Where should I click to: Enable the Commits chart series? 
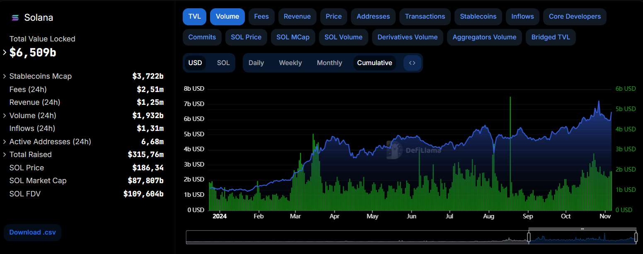[x=202, y=37]
